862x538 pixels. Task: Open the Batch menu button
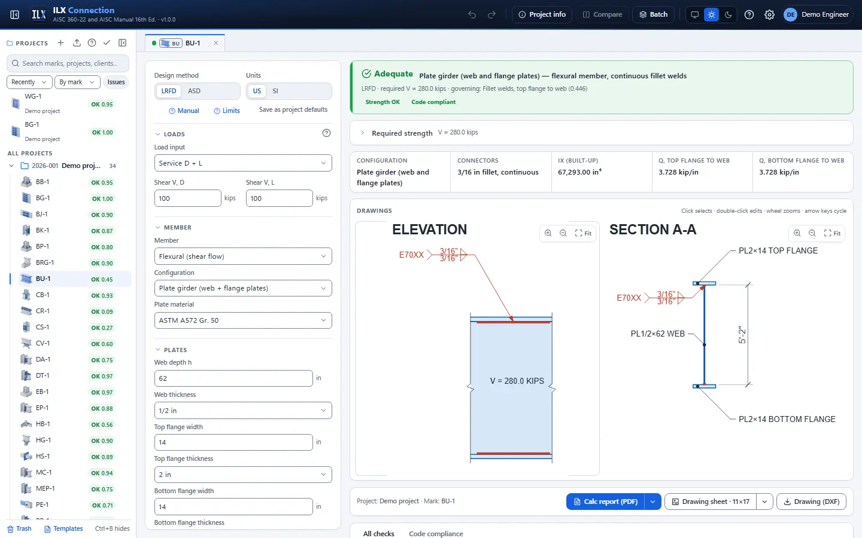(x=654, y=14)
